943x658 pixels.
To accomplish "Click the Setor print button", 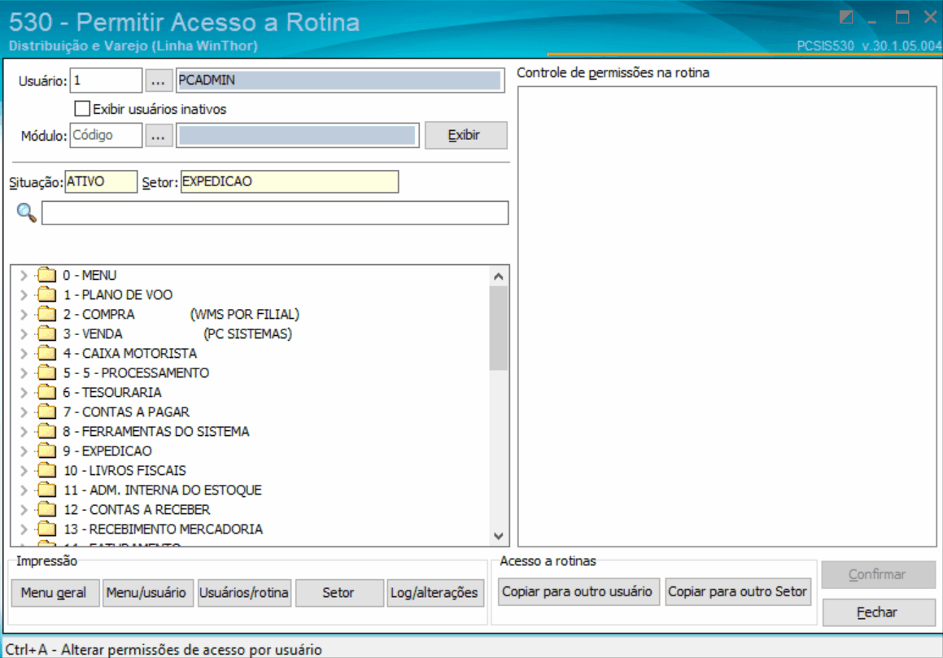I will point(339,593).
